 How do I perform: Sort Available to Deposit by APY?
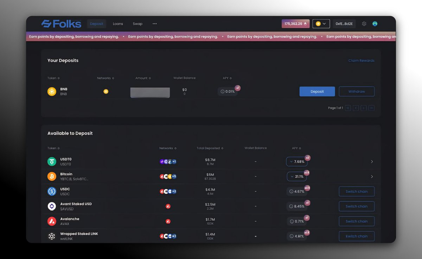296,148
